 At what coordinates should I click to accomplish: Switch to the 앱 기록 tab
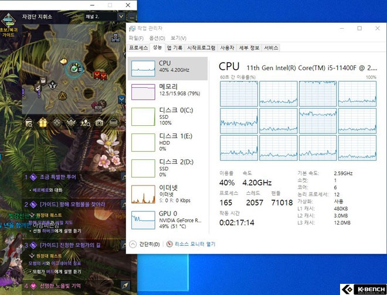pyautogui.click(x=175, y=48)
